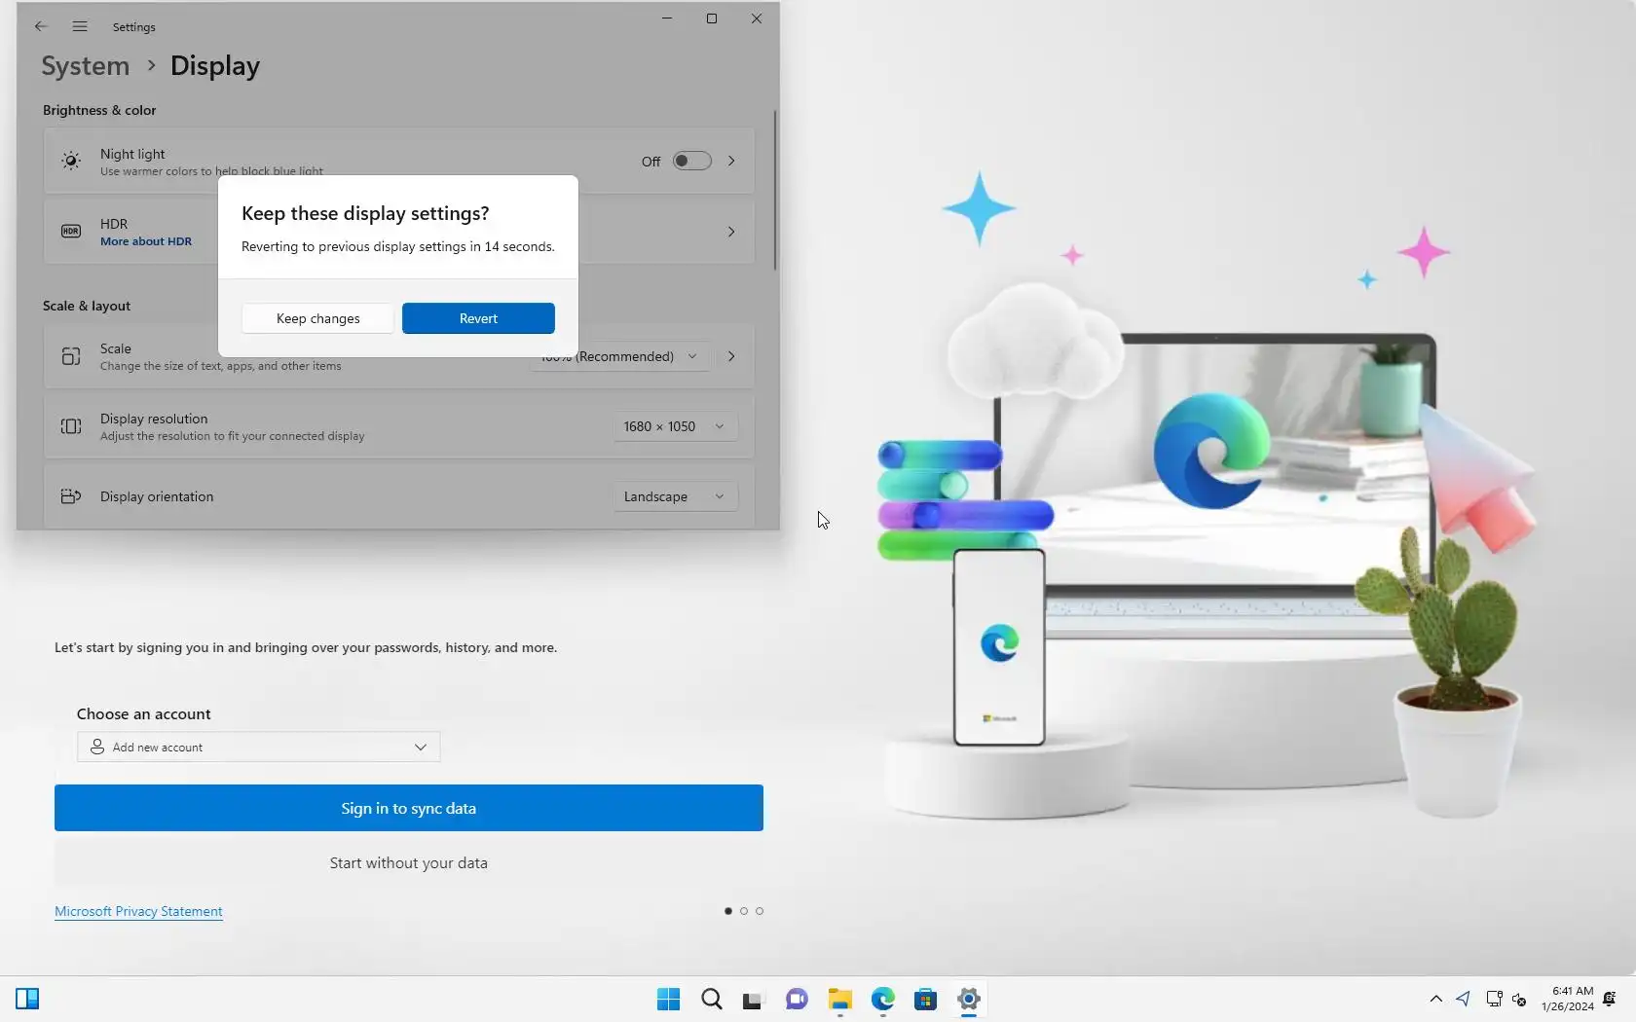This screenshot has width=1636, height=1022.
Task: Open the Microsoft Privacy Statement link
Action: 138,911
